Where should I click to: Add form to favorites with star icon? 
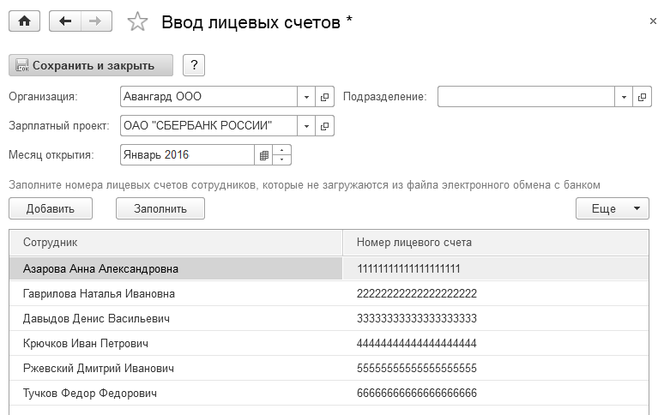pyautogui.click(x=137, y=22)
